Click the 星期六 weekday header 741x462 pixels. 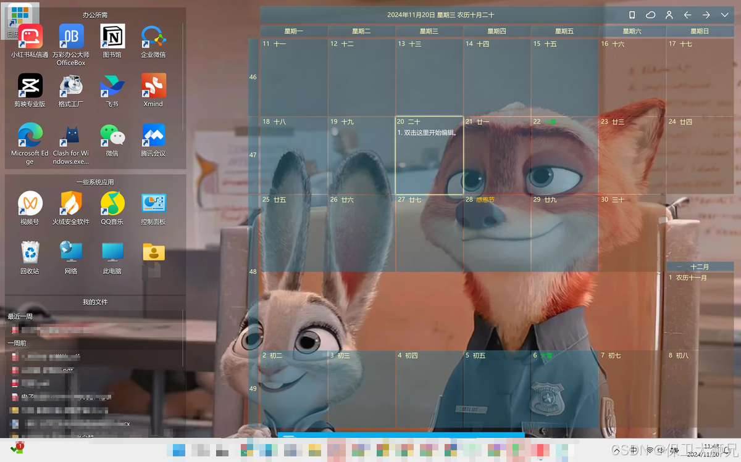(632, 31)
